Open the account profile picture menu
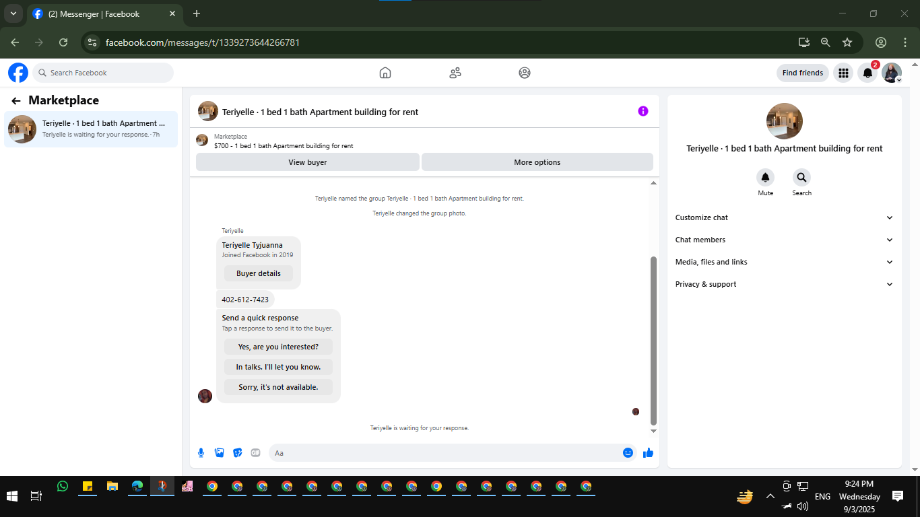This screenshot has height=517, width=920. [x=892, y=73]
